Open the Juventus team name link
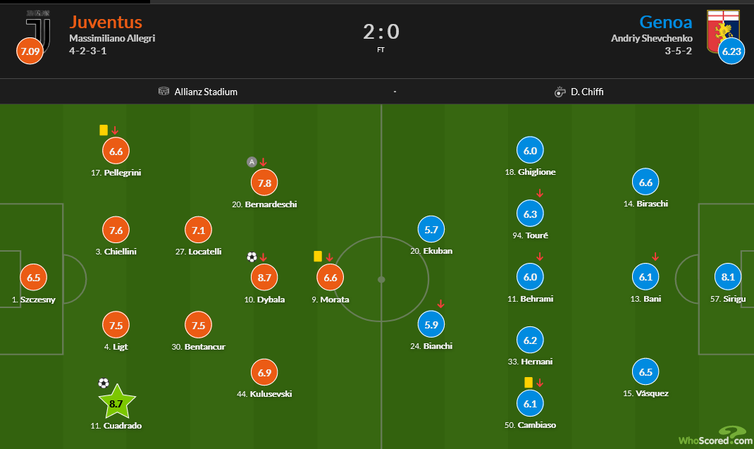This screenshot has height=449, width=754. 106,22
